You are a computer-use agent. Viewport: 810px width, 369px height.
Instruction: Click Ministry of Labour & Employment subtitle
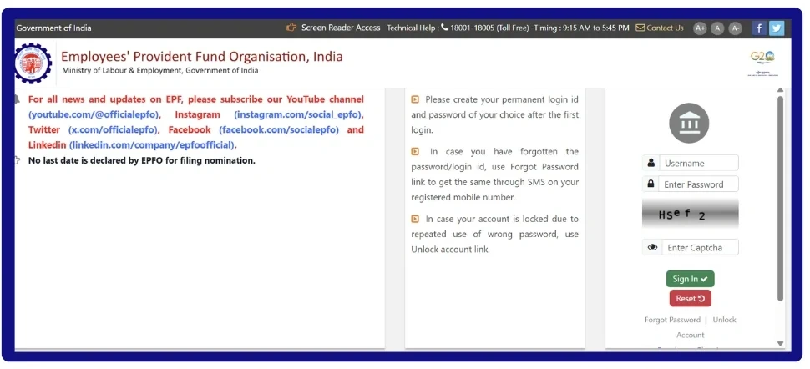click(x=160, y=70)
